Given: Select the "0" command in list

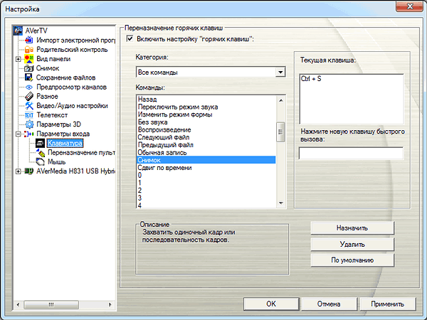Looking at the screenshot, I should click(x=206, y=175).
